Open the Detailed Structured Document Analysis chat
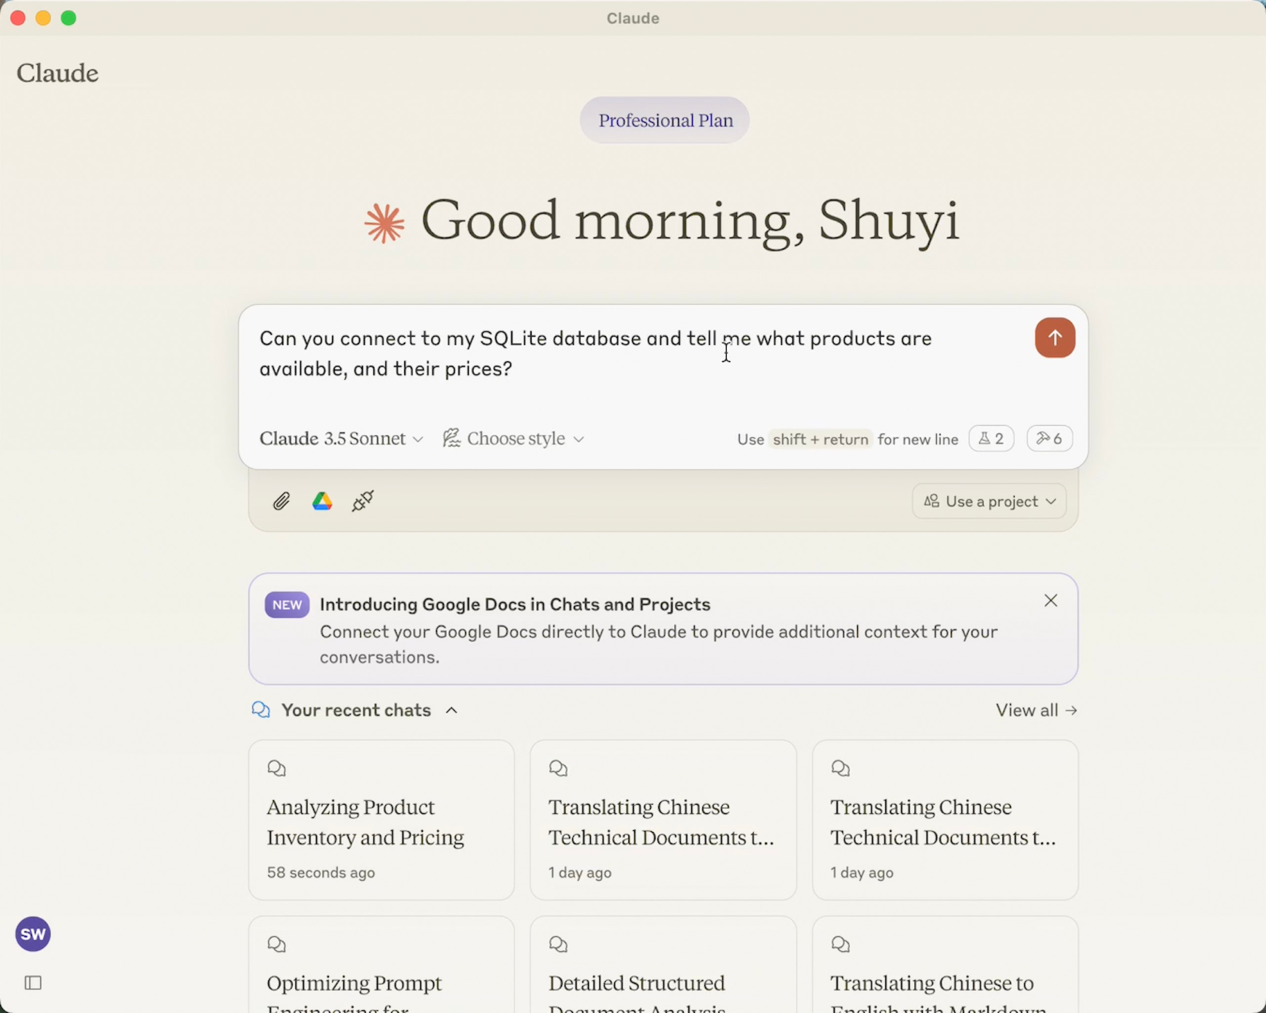This screenshot has width=1266, height=1013. (x=663, y=964)
